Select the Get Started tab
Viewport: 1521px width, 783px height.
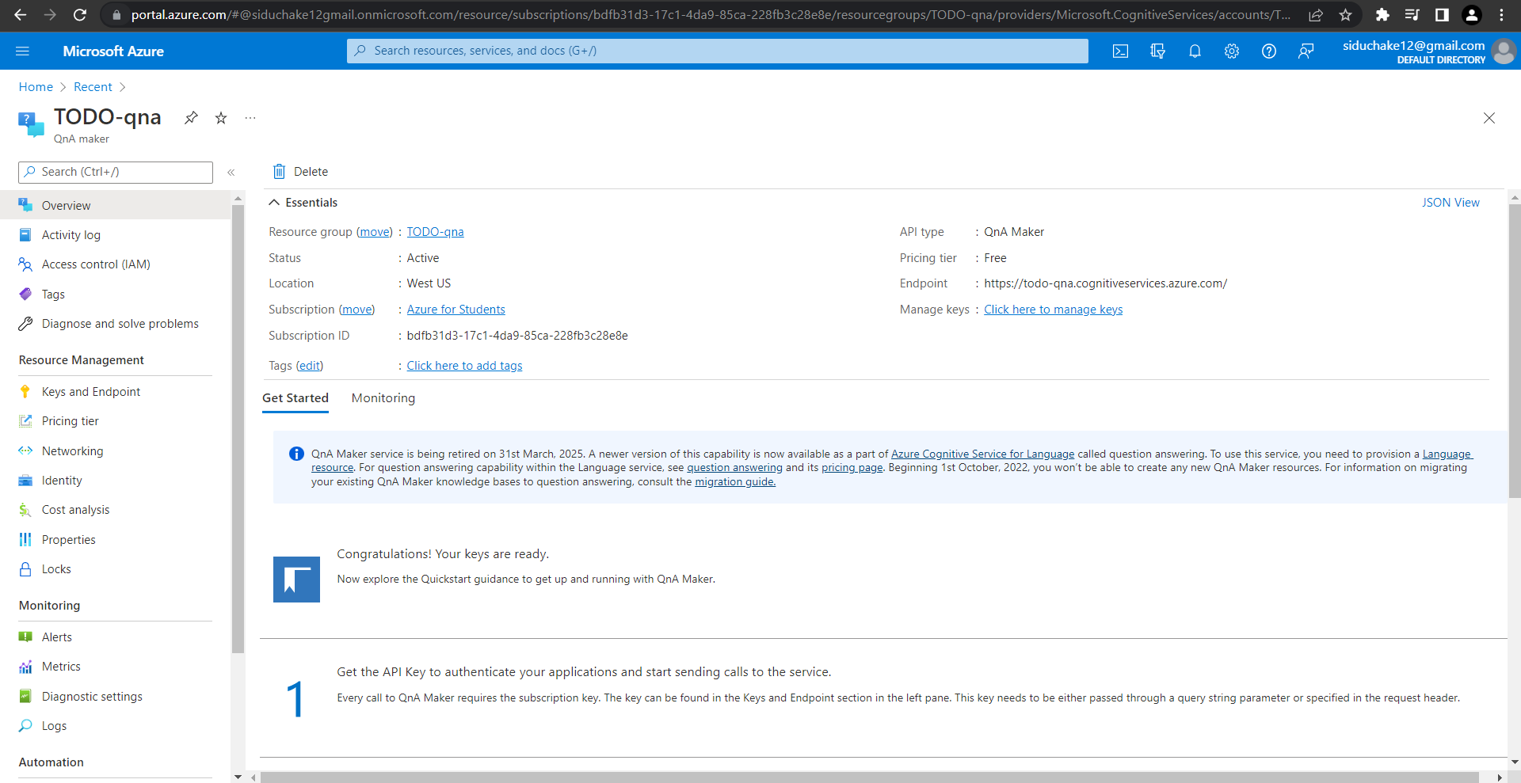click(x=295, y=398)
